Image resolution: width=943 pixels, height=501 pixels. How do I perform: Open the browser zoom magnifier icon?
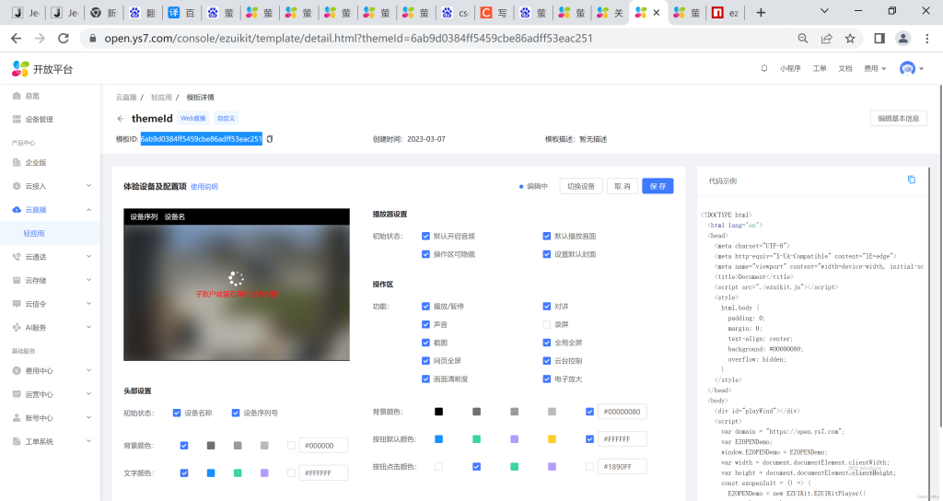[x=802, y=39]
